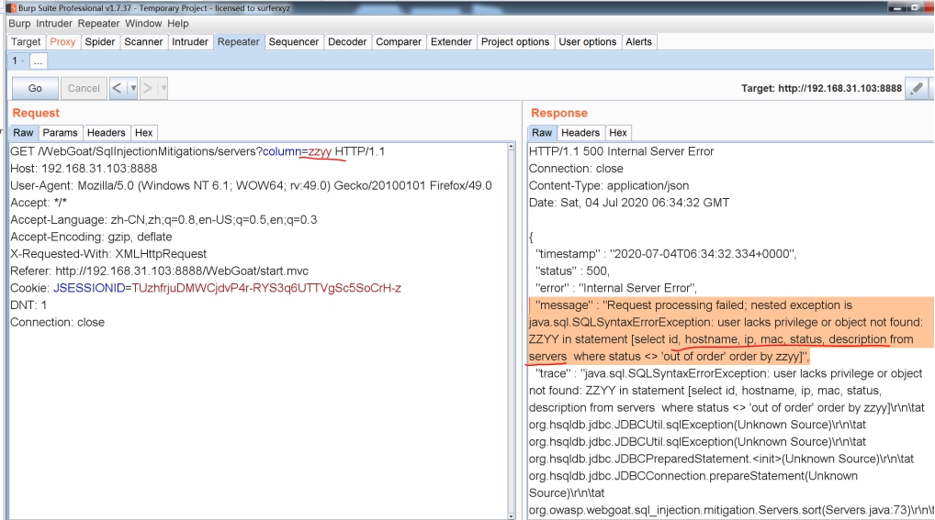
Task: Click the Target URL label
Action: tap(821, 88)
